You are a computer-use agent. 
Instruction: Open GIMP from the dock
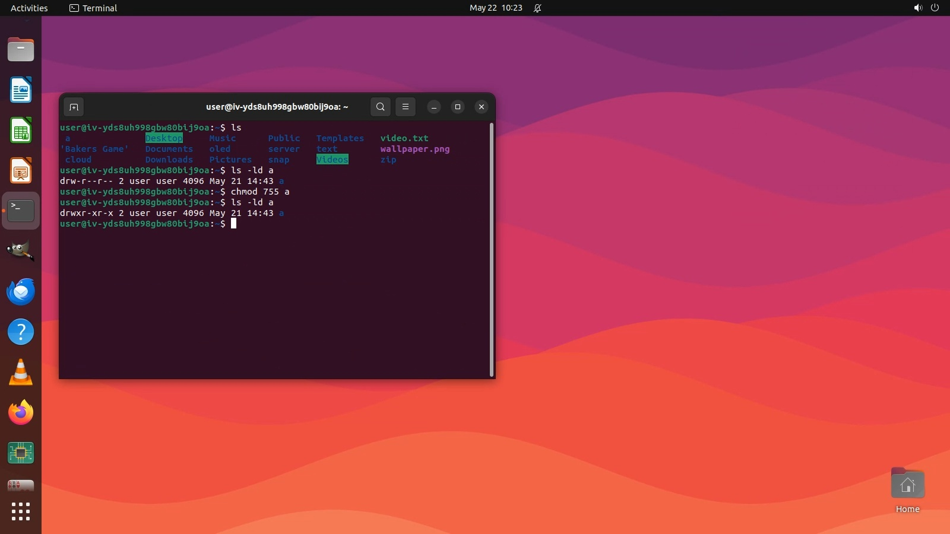pos(21,251)
